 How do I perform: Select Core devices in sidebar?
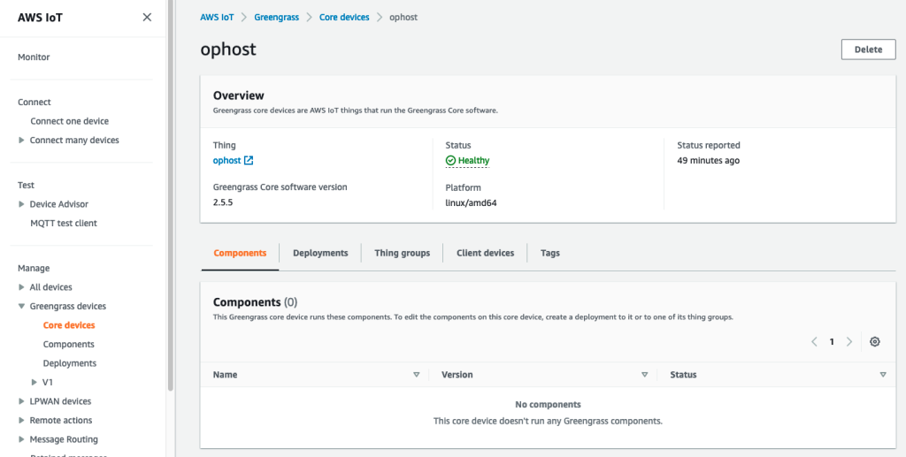(69, 325)
